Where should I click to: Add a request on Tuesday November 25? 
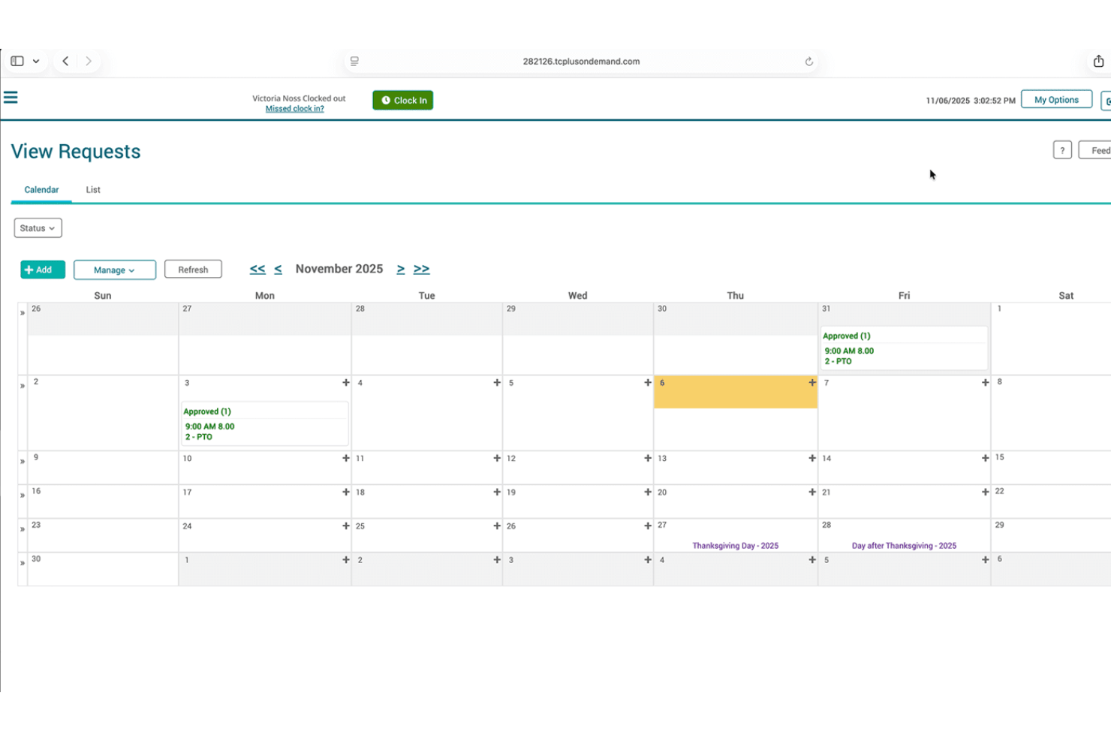pos(497,526)
